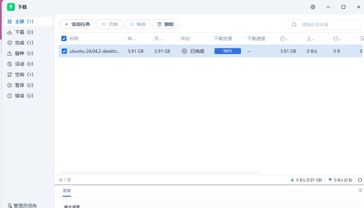Click the completed status checkmark icon

184,51
